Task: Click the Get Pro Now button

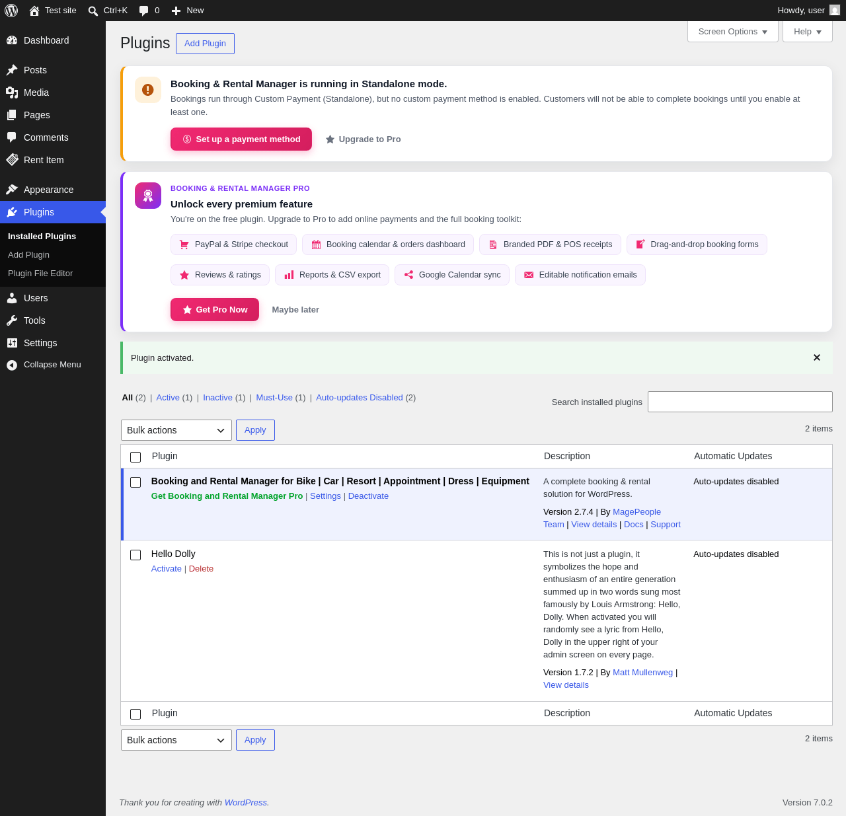Action: click(215, 310)
